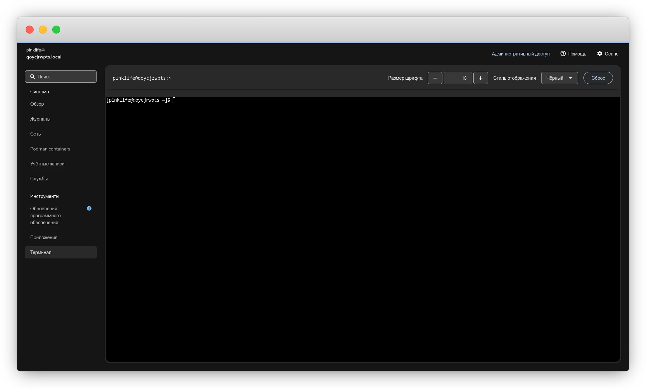Click the green maximize window button

point(56,30)
